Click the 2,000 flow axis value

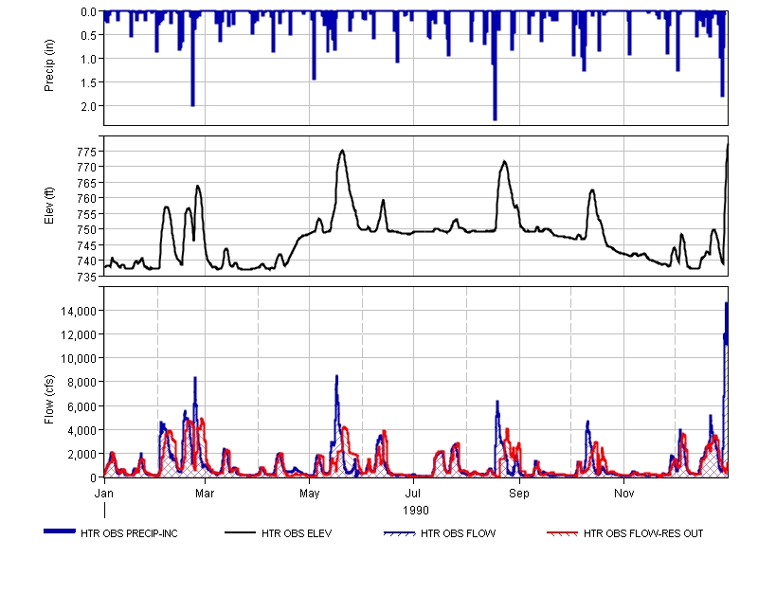pyautogui.click(x=82, y=454)
